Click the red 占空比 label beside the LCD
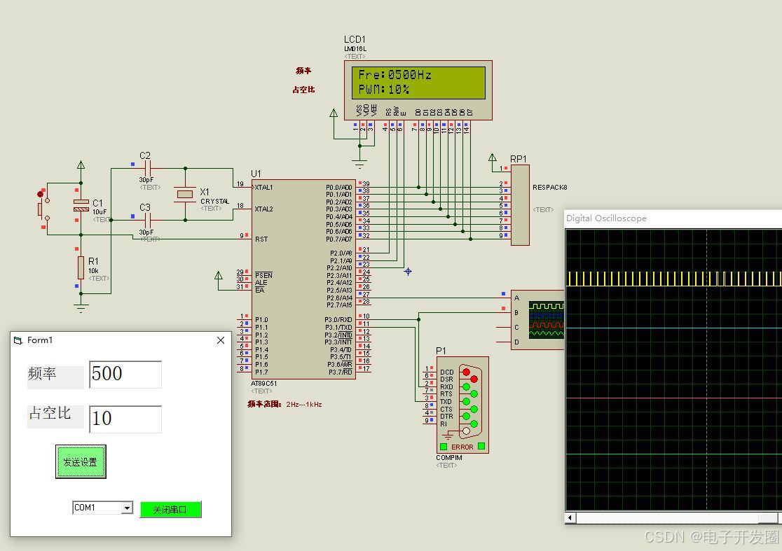Screen dimensions: 782x551 click(303, 90)
